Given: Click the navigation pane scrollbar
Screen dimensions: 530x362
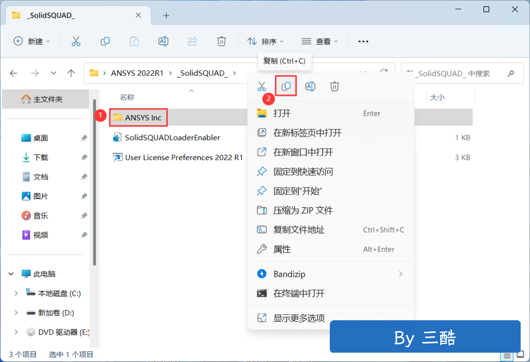Looking at the screenshot, I should (95, 183).
